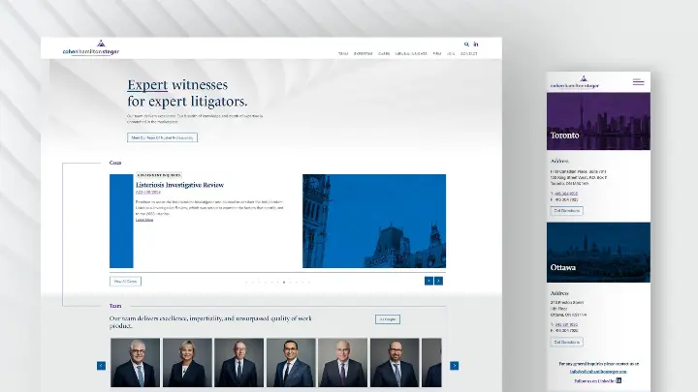Open the mobile hamburger menu

pos(638,82)
